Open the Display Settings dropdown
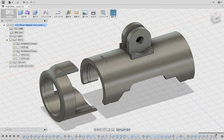The width and height of the screenshot is (224, 140). coord(118,130)
